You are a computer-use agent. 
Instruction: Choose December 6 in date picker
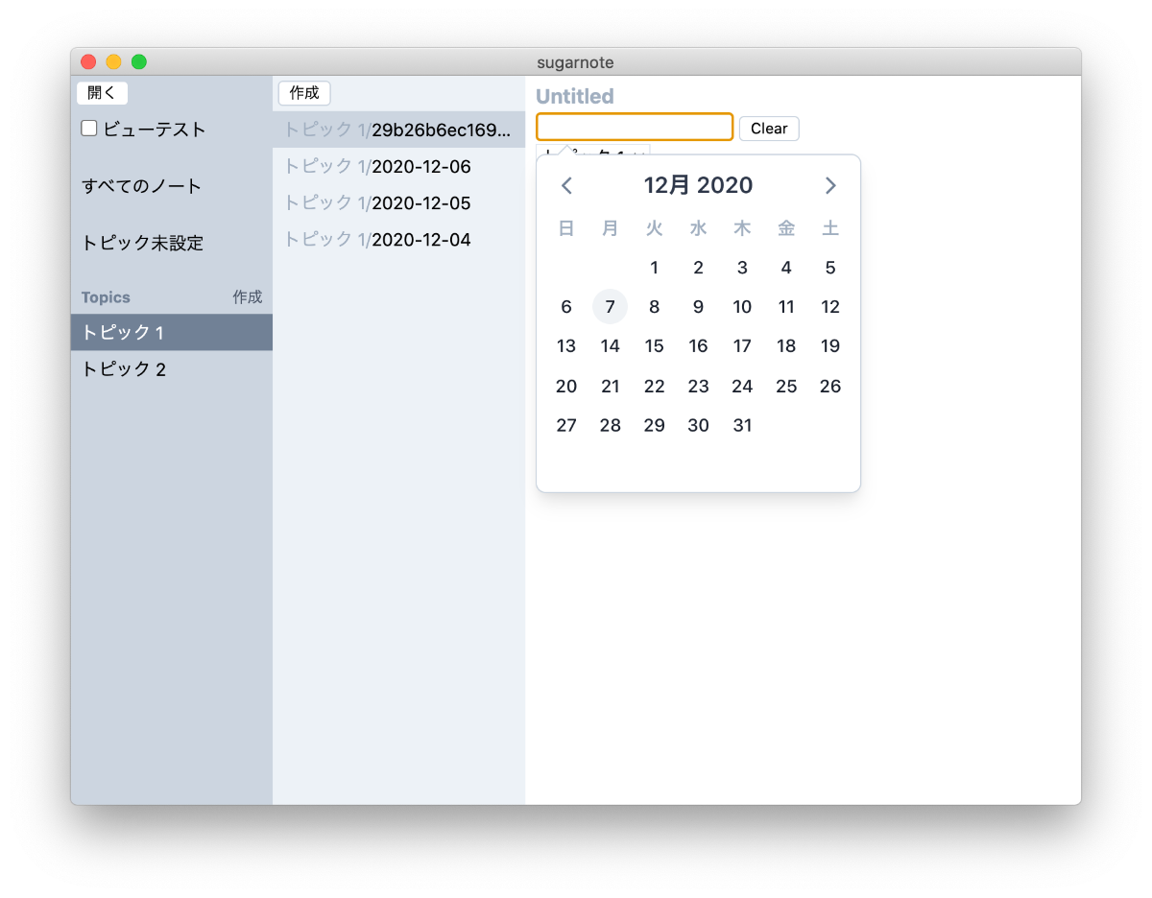(566, 307)
